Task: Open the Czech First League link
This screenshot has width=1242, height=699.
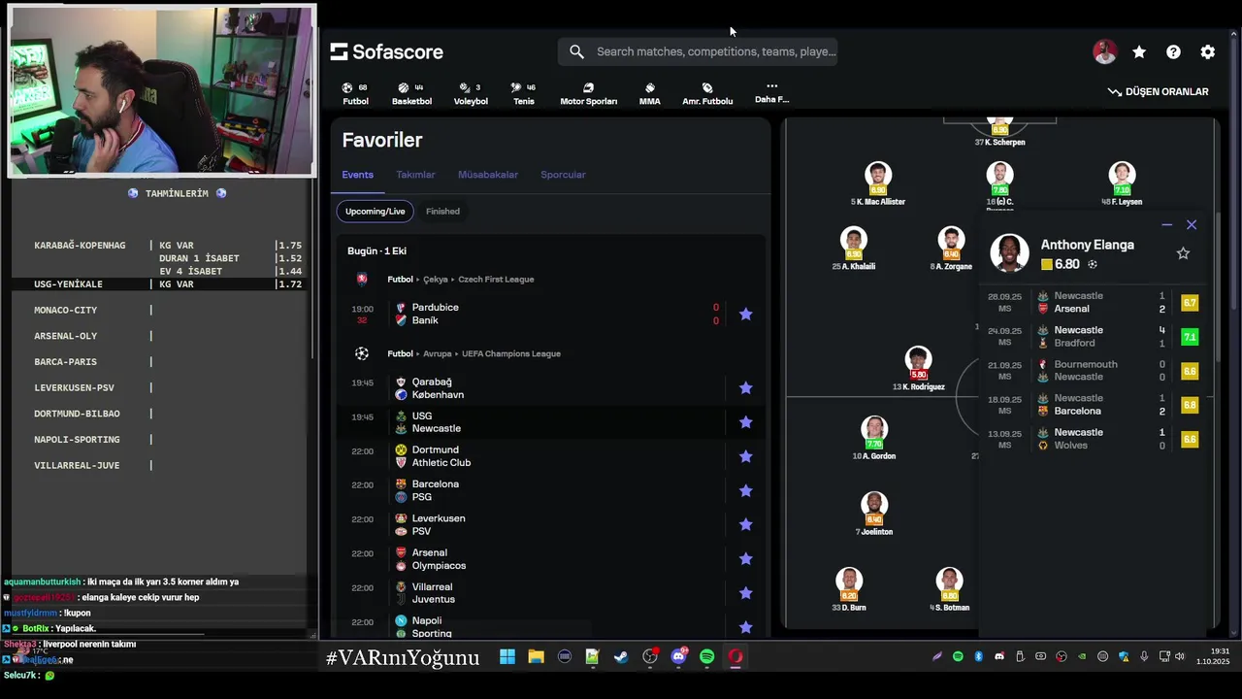Action: (x=494, y=280)
